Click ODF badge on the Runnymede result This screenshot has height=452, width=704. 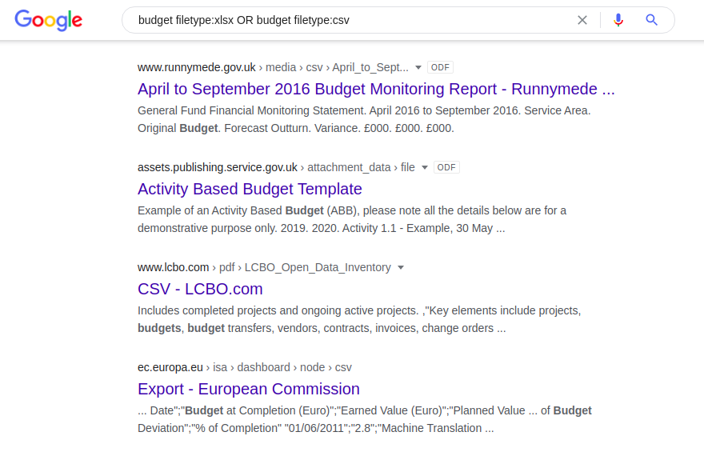(440, 67)
